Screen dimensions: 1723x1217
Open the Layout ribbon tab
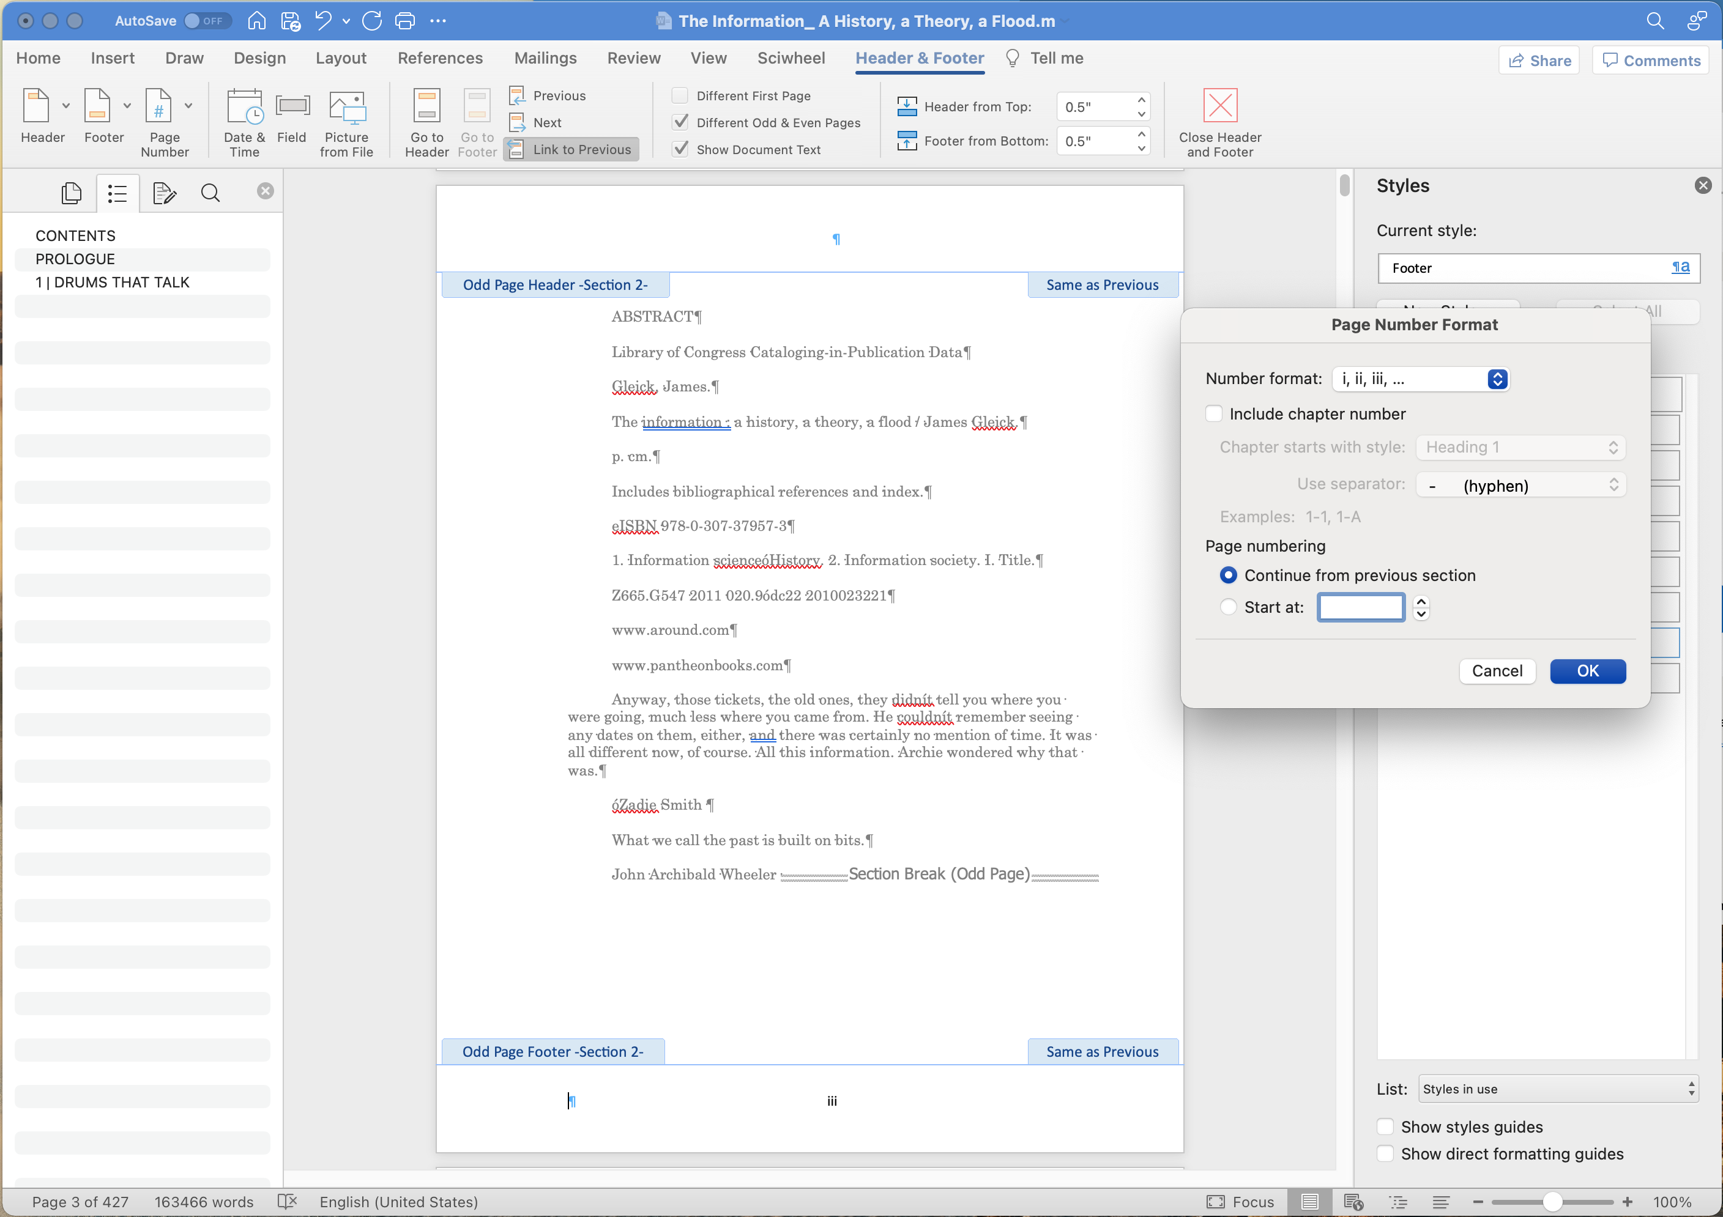341,59
